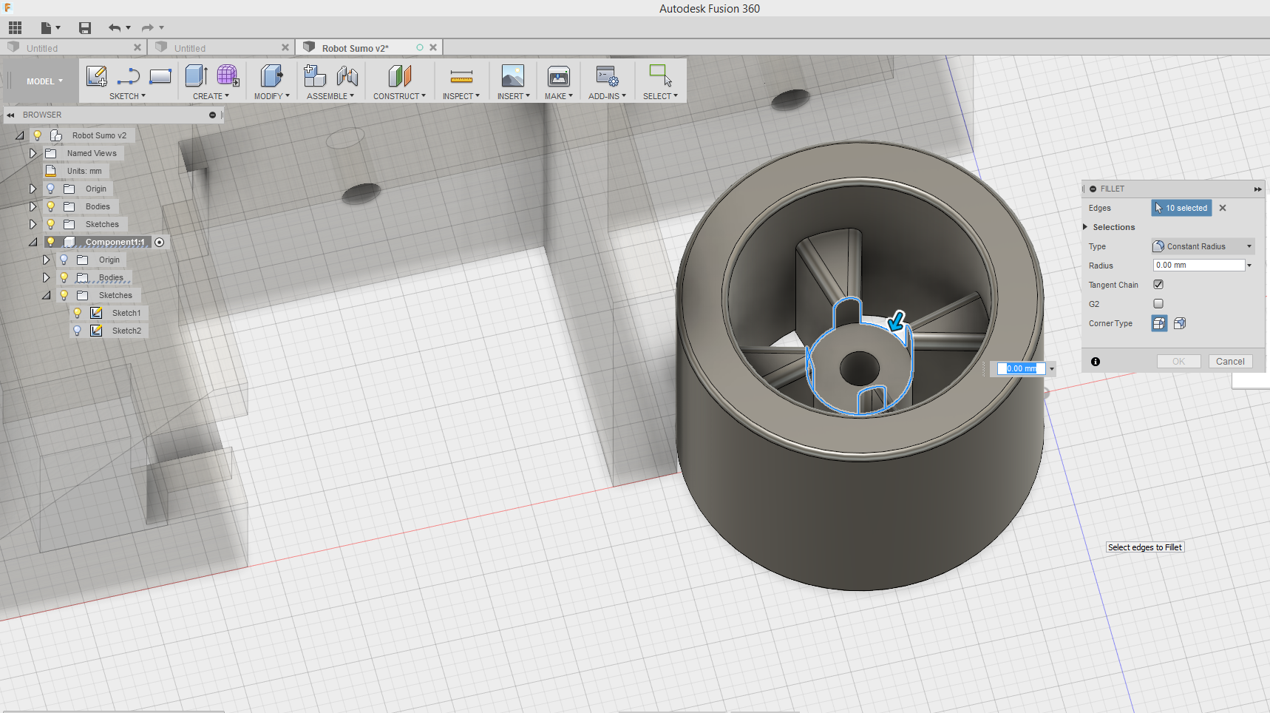Select the Add-Ins scripts icon
This screenshot has width=1270, height=713.
(607, 75)
